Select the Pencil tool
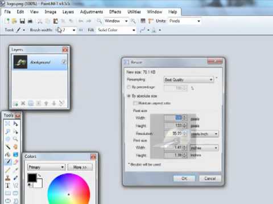Screen dimensions: 273x204 (x=7, y=170)
